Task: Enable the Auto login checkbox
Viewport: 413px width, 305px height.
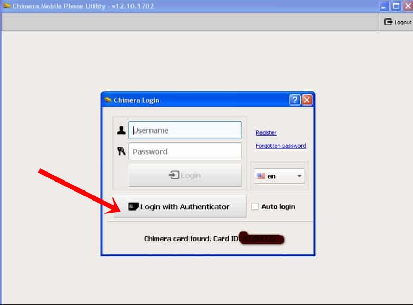Action: (x=255, y=206)
